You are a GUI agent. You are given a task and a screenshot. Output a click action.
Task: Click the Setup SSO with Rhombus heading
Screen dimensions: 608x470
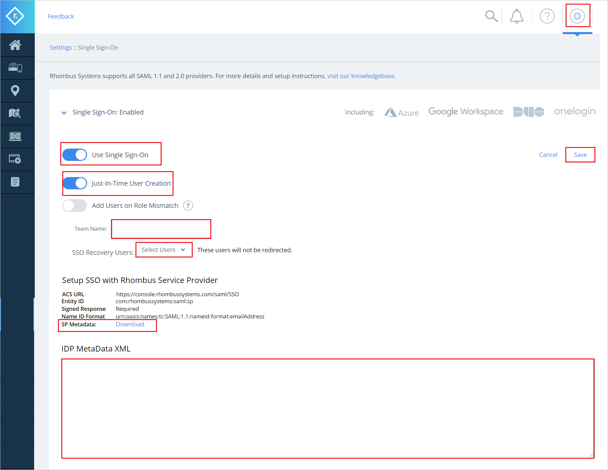click(140, 280)
